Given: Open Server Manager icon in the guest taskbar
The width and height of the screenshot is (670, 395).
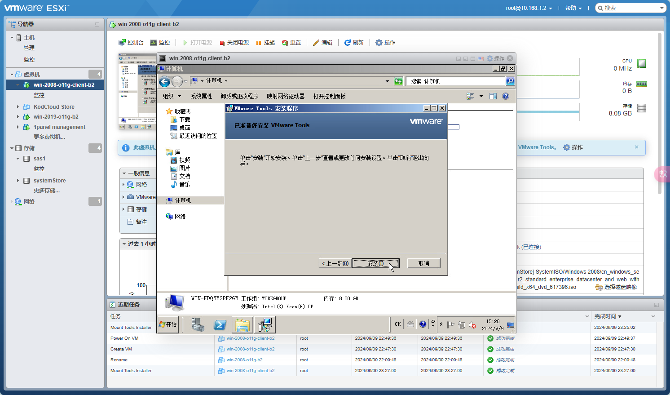Looking at the screenshot, I should click(x=198, y=324).
